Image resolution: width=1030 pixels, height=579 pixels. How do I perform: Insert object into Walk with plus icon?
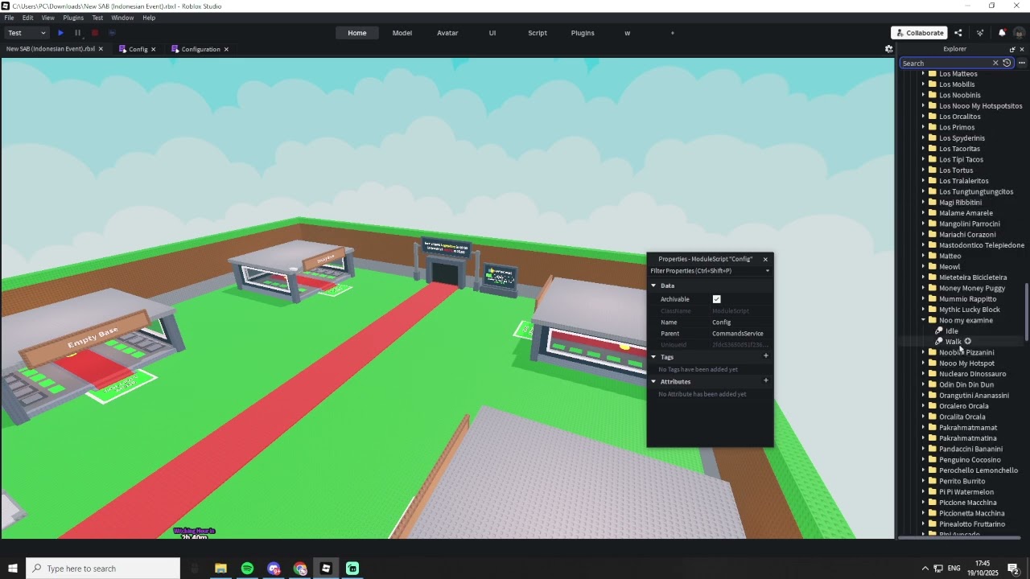967,342
